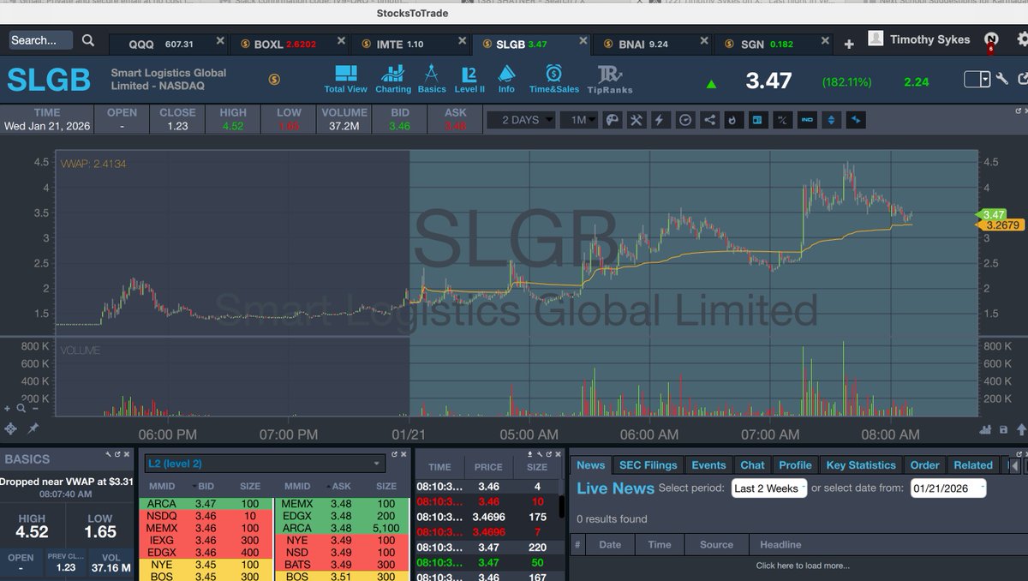Viewport: 1028px width, 581px height.
Task: Open the Profile tab
Action: pyautogui.click(x=795, y=464)
